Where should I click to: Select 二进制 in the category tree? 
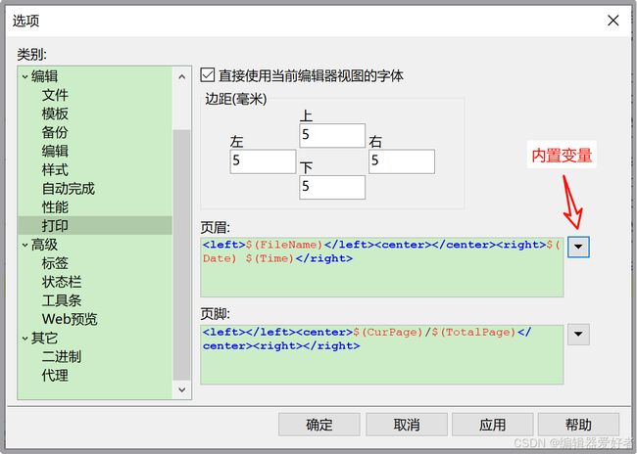click(62, 356)
